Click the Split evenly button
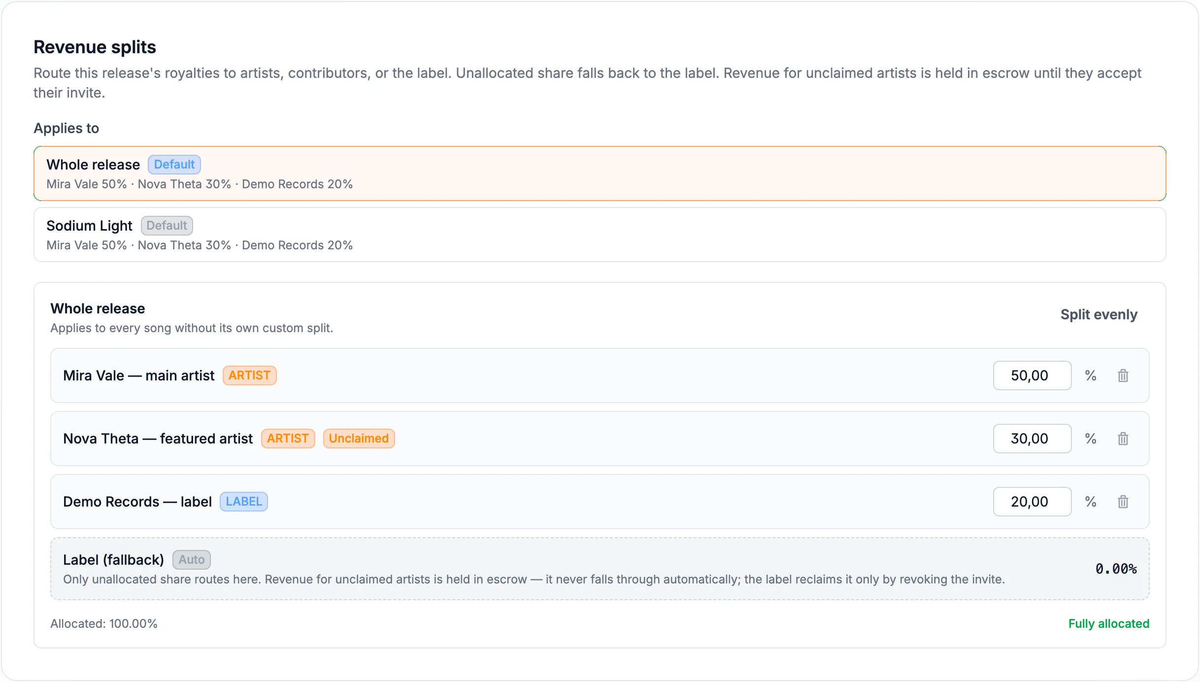 (x=1099, y=314)
